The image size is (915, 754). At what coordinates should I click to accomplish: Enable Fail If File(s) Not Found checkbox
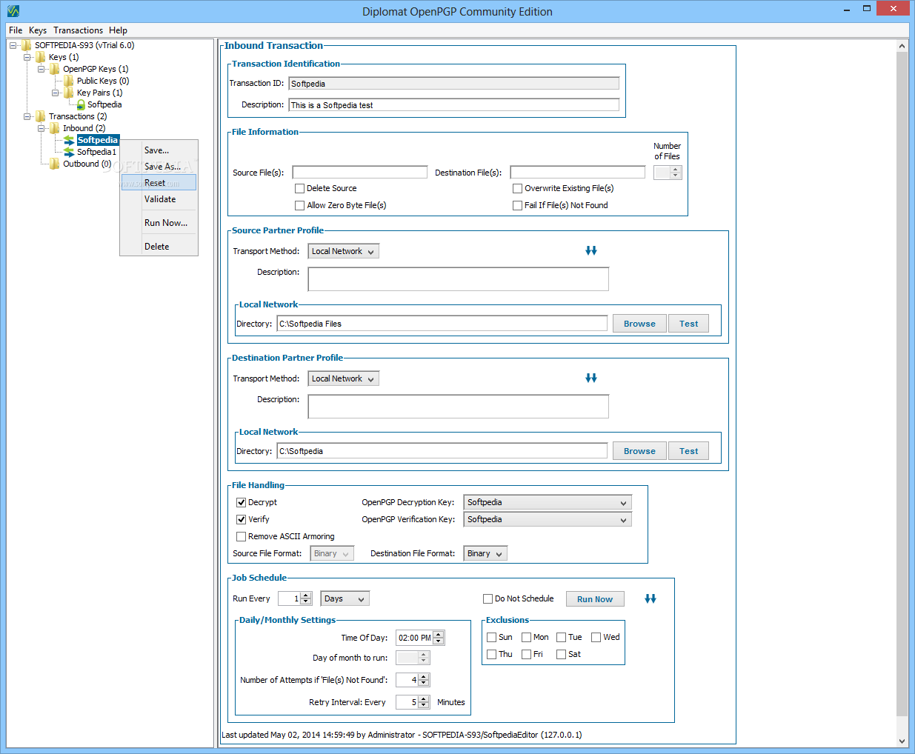[517, 205]
